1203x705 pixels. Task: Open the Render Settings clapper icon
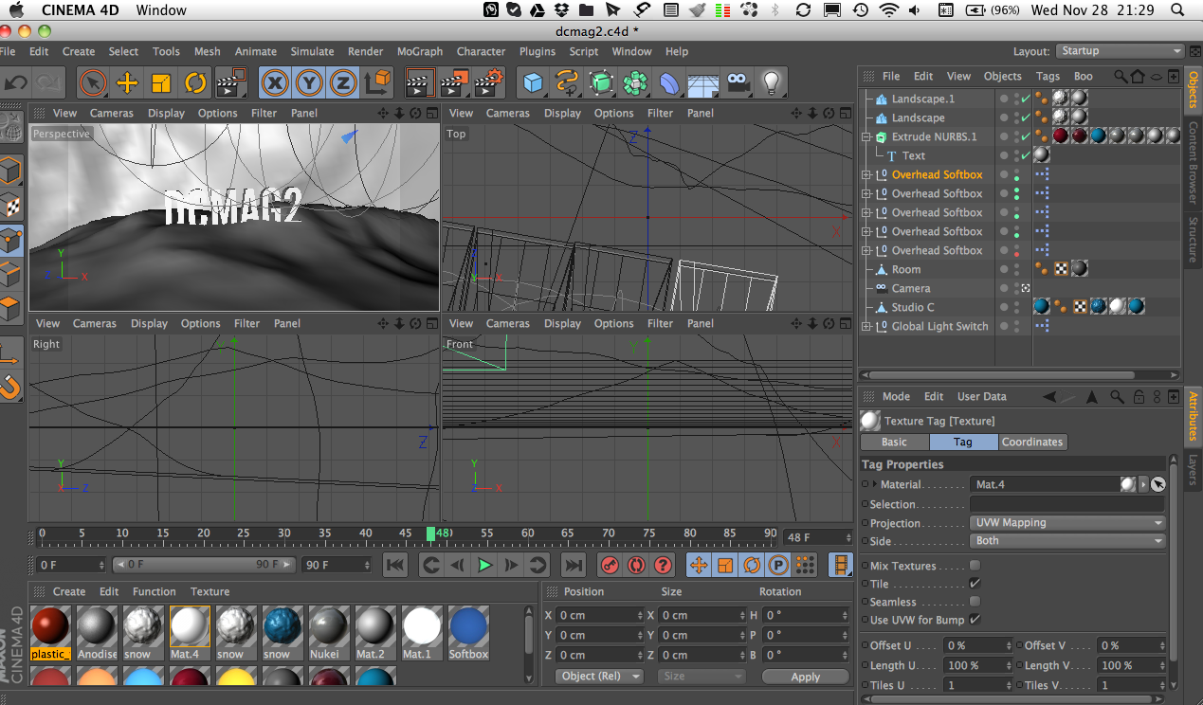point(488,82)
